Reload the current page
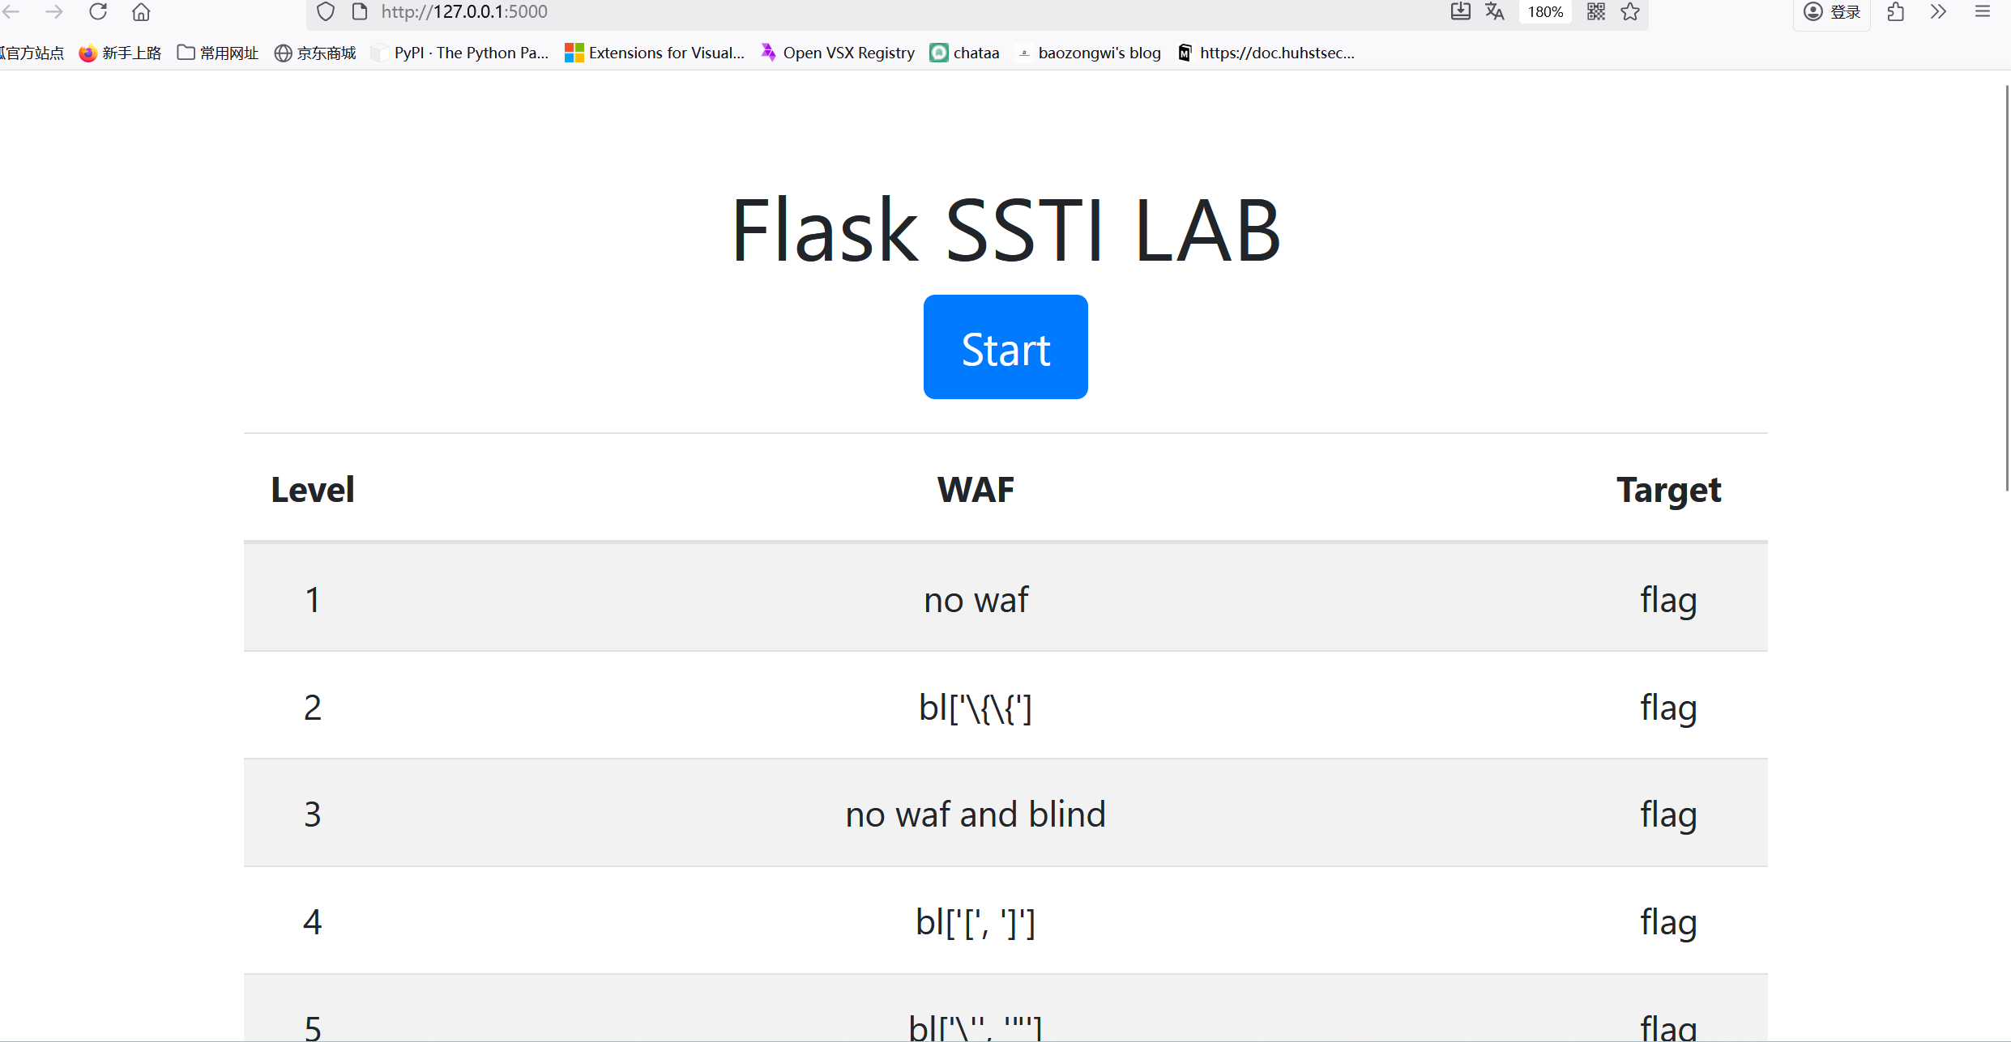The height and width of the screenshot is (1042, 2011). point(98,11)
